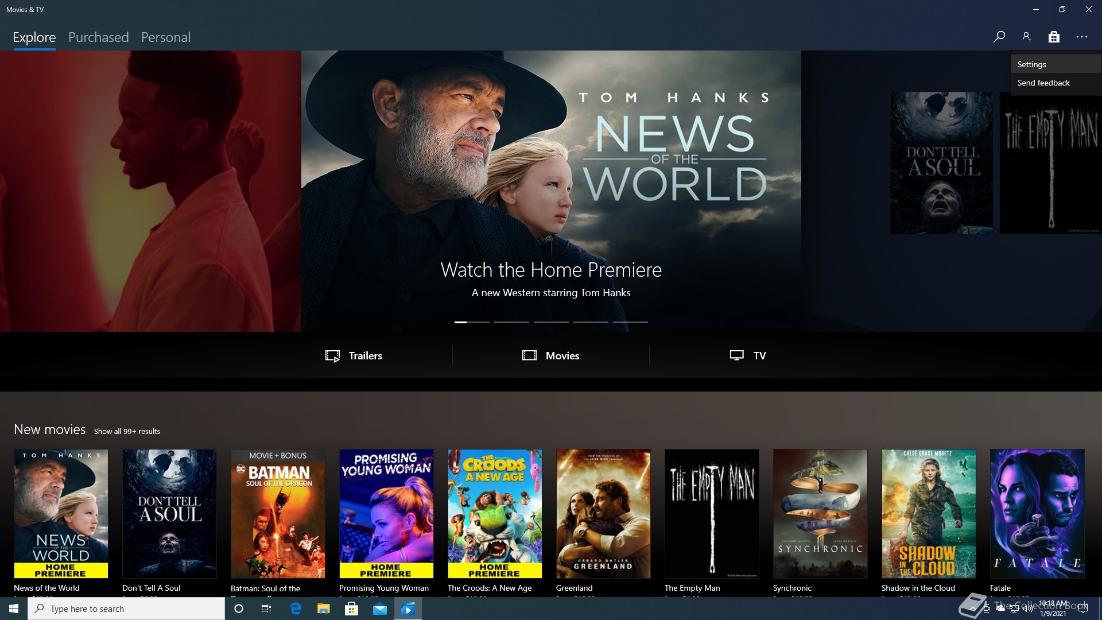Jump to the fifth carousel slide indicator

630,322
